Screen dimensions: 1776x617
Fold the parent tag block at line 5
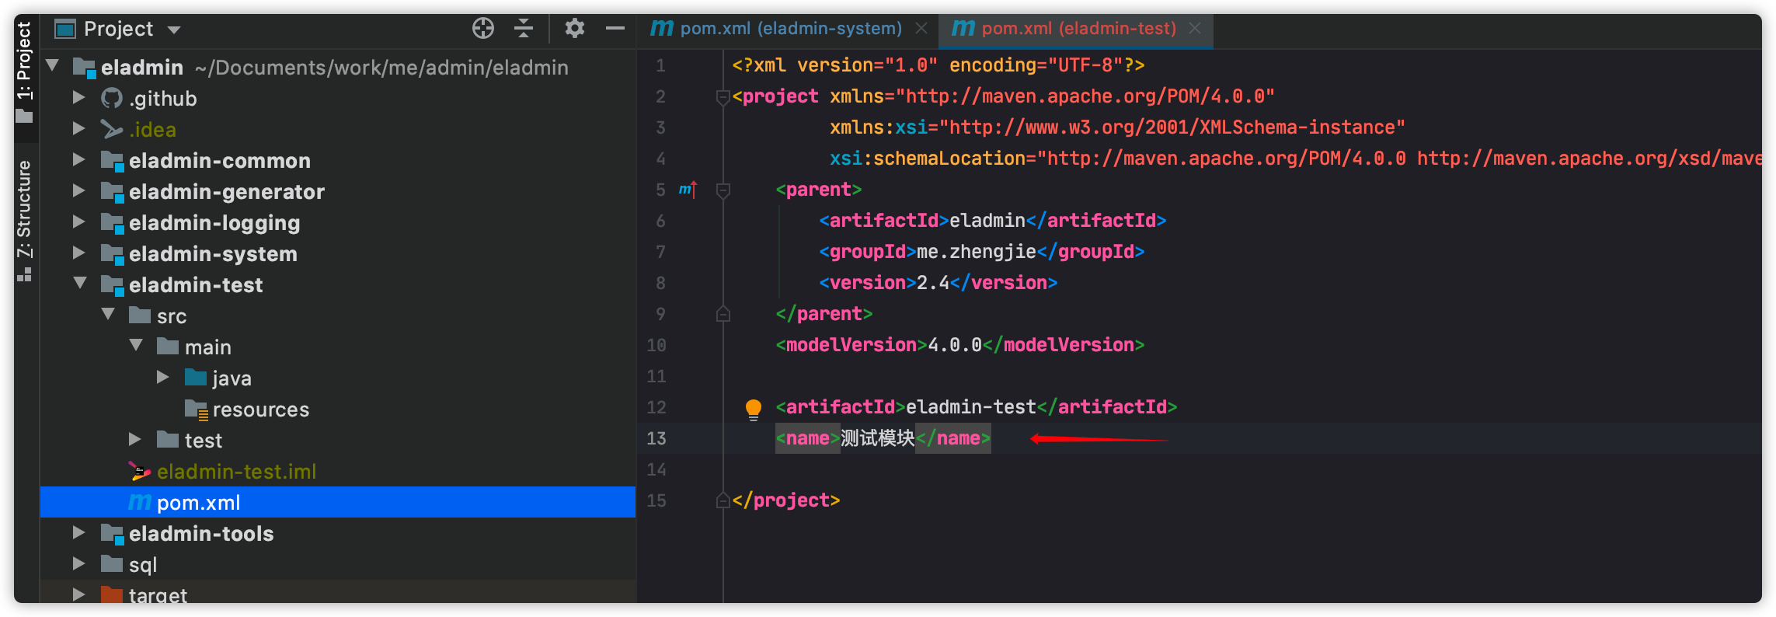click(x=723, y=190)
